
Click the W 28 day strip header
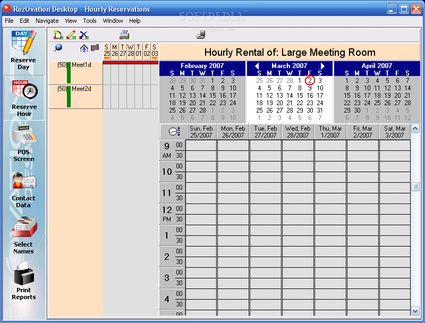(x=131, y=51)
